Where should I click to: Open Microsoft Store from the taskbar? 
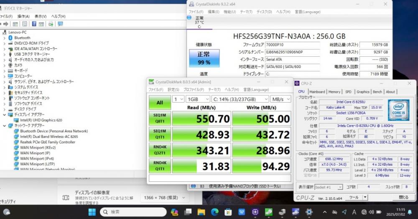point(228,212)
